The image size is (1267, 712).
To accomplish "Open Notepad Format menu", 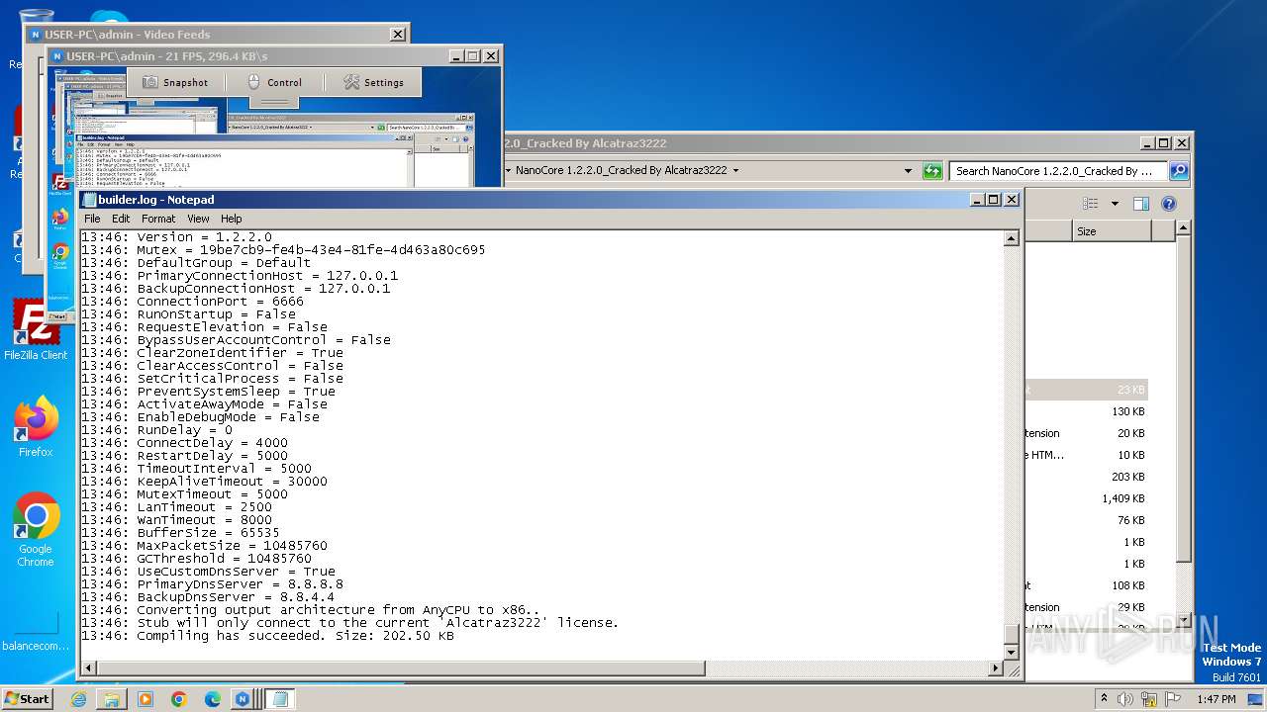I will (158, 219).
